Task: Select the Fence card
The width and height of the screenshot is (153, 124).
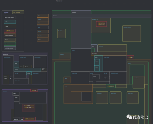Action: click(43, 40)
